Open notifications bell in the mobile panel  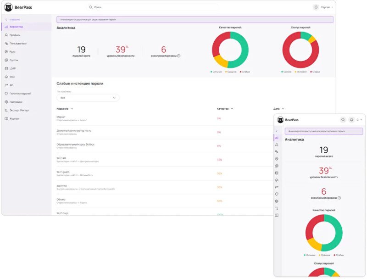(x=351, y=120)
